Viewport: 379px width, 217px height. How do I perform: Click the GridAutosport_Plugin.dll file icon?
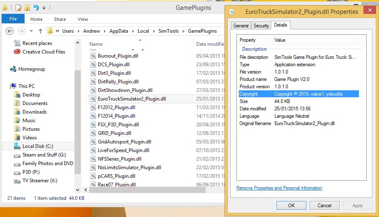point(93,142)
